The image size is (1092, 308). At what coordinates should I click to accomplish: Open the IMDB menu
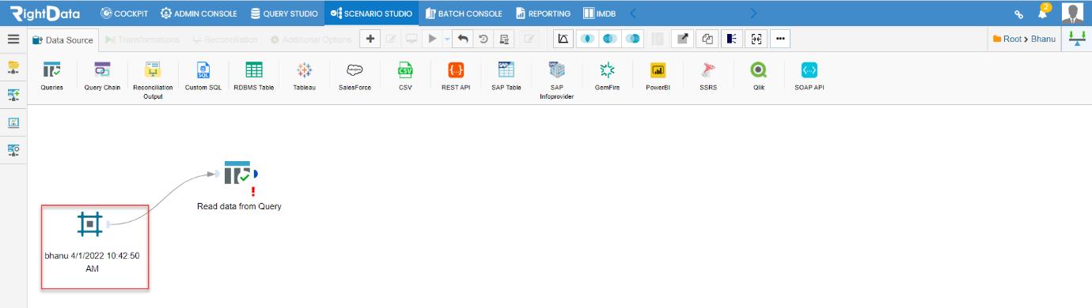[599, 13]
